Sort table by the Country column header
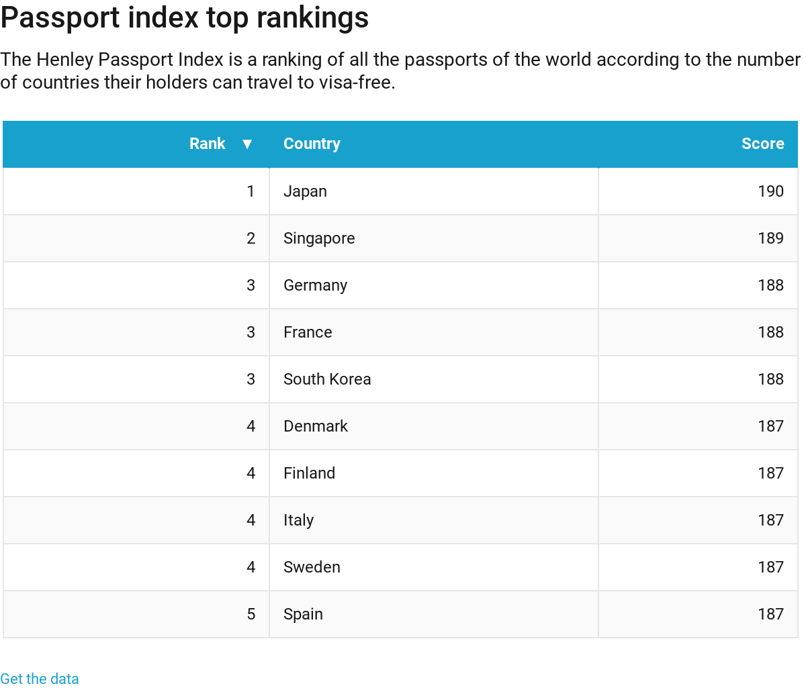Image resolution: width=806 pixels, height=690 pixels. coord(312,144)
